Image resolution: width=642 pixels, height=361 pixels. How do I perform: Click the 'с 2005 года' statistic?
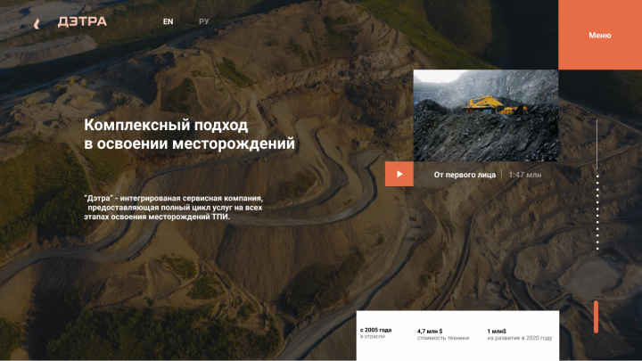tap(376, 330)
